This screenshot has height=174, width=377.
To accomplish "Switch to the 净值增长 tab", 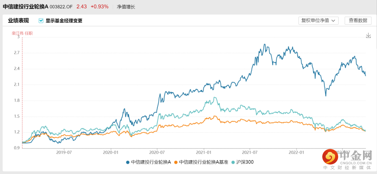I will (126, 7).
